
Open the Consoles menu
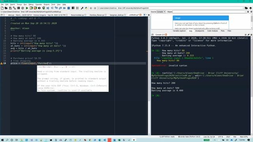39,4
